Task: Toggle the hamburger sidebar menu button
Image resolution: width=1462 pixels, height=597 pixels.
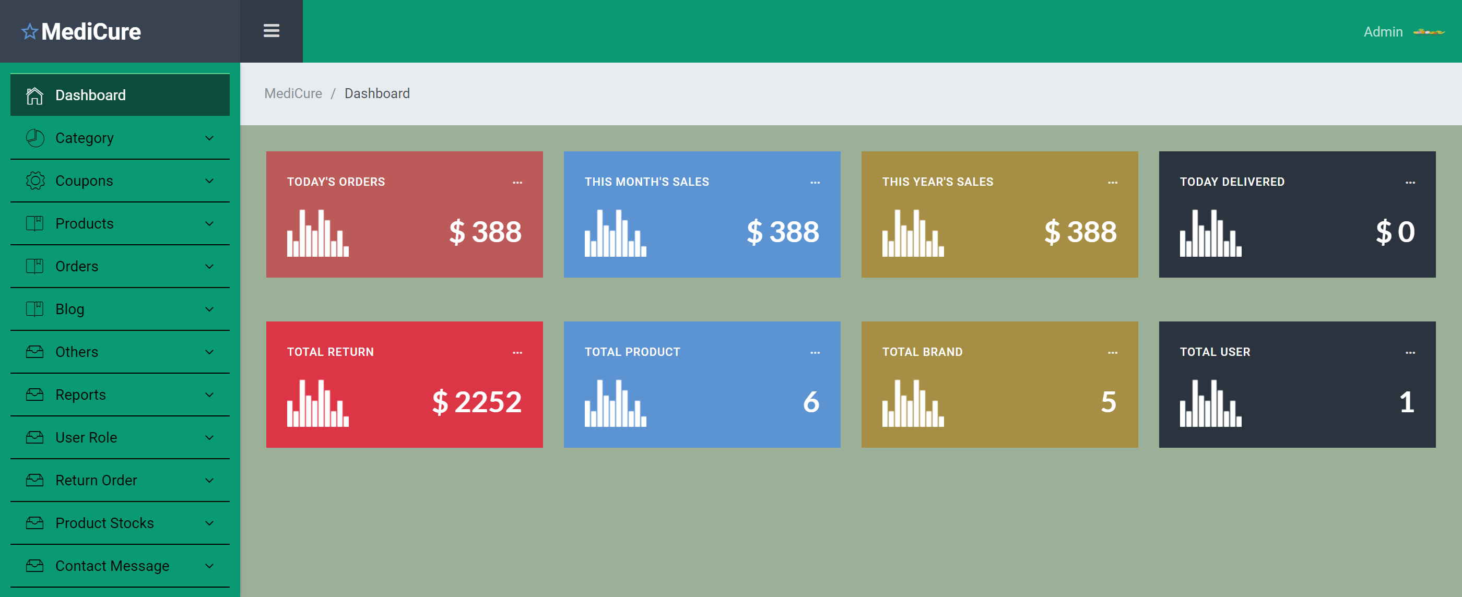Action: coord(272,31)
